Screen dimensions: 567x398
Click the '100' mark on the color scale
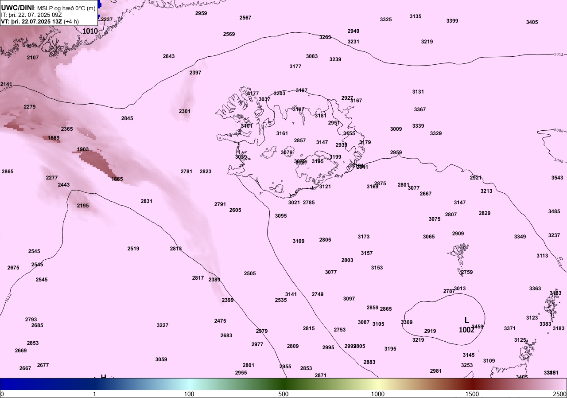pos(189,394)
